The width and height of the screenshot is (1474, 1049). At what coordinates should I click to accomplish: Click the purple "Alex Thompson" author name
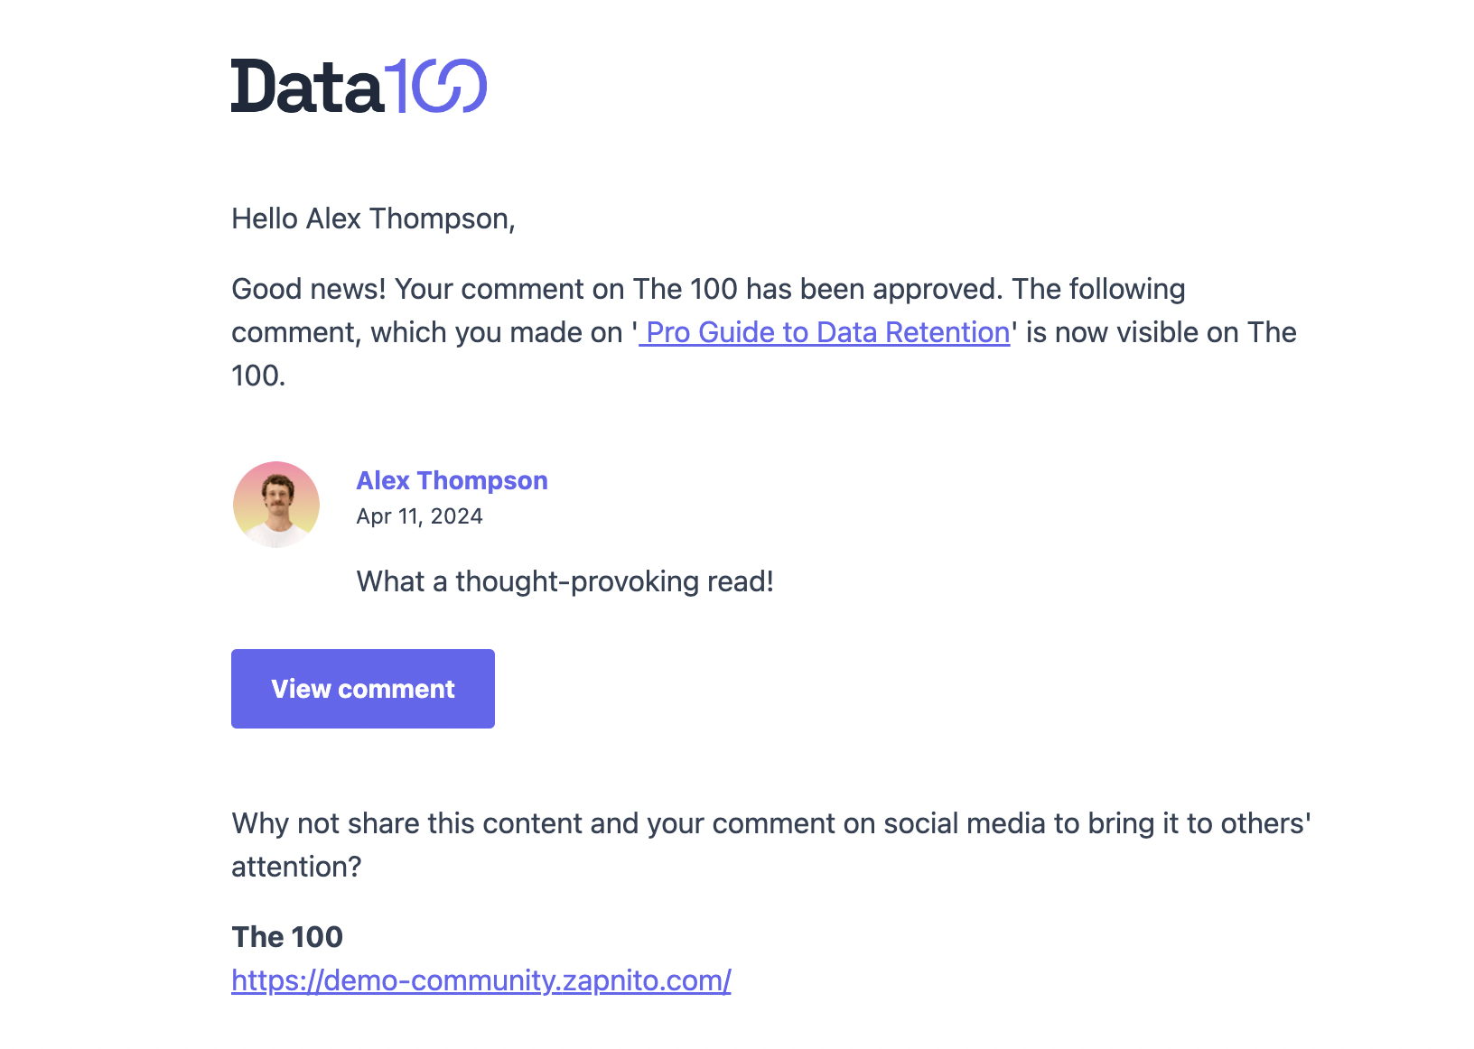point(452,480)
